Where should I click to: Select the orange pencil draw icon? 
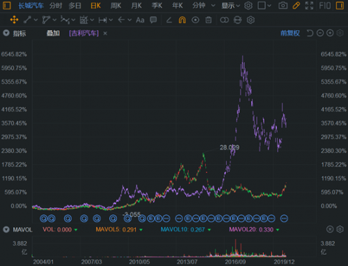click(x=296, y=6)
